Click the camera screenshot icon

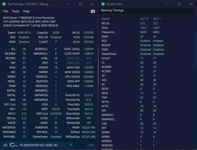[x=93, y=11]
